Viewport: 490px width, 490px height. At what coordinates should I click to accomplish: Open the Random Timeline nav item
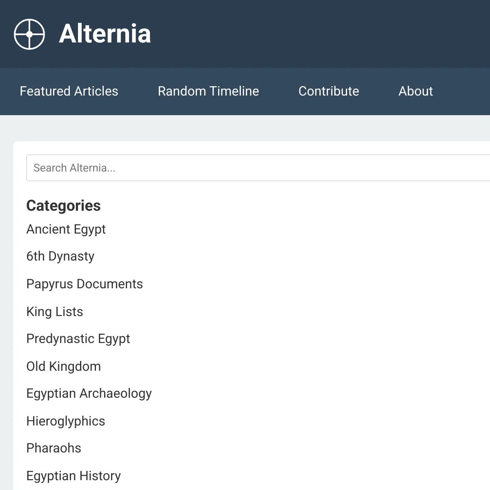coord(208,91)
